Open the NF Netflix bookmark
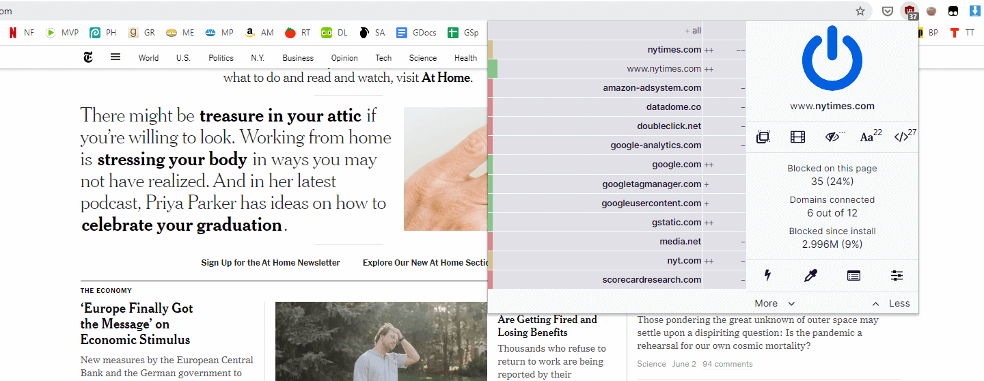984x381 pixels. [21, 32]
